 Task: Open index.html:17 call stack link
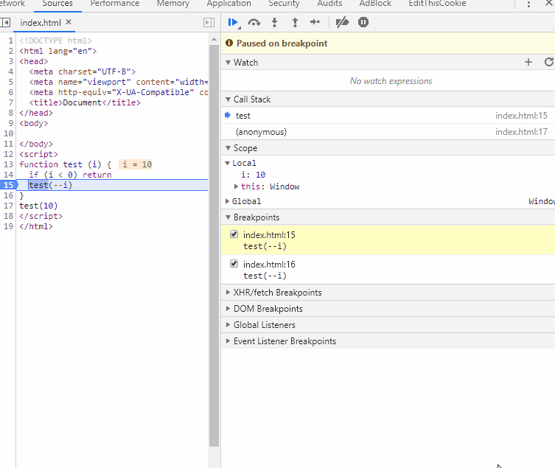(521, 132)
